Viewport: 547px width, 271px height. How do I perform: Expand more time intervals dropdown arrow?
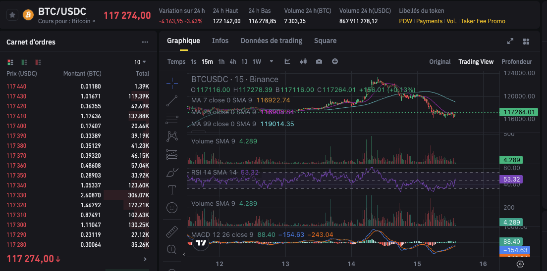click(272, 62)
